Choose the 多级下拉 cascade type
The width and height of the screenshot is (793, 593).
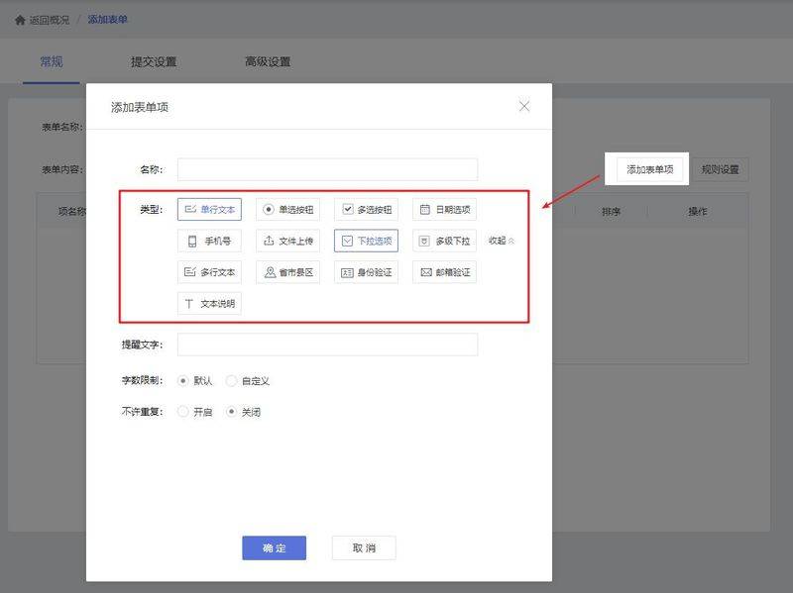(x=444, y=241)
